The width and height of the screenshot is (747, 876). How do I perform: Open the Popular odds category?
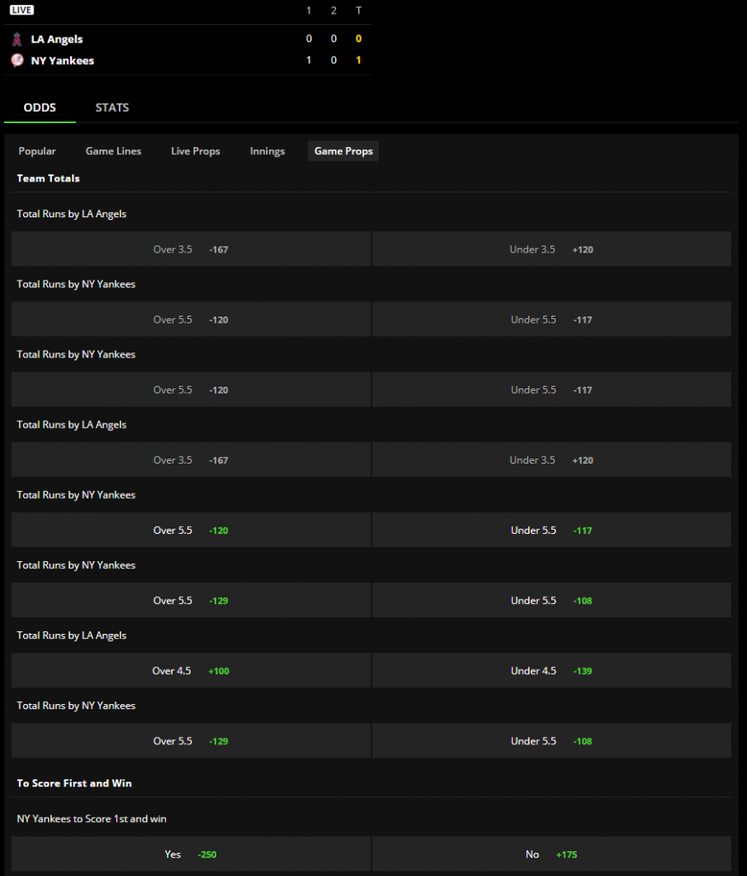37,151
